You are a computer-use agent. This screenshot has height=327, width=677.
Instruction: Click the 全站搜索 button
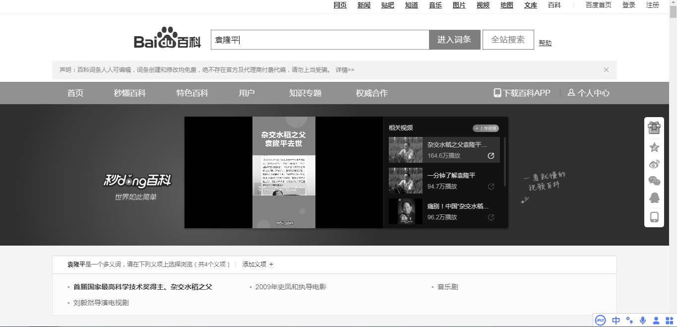click(508, 40)
